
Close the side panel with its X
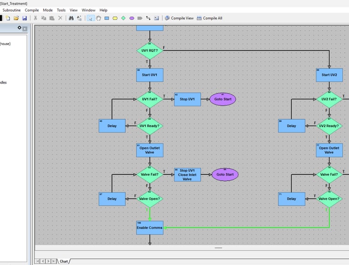25,29
